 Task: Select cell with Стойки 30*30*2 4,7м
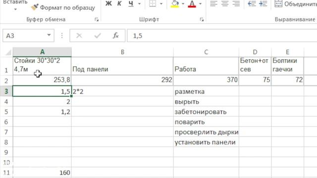pos(42,66)
